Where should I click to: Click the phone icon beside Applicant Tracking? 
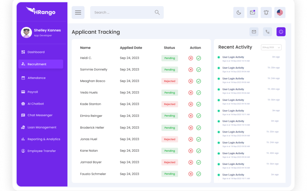[x=267, y=32]
